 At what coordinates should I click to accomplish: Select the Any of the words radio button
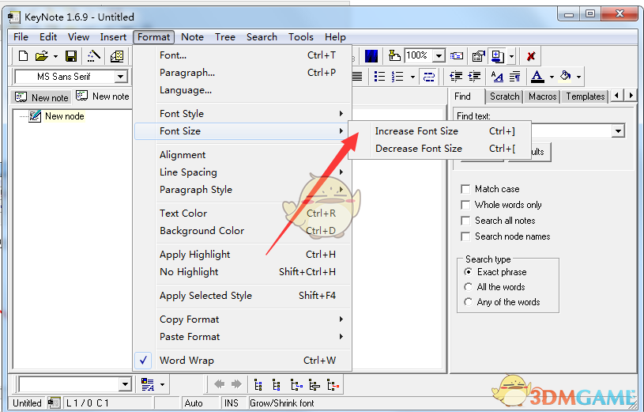(x=469, y=302)
